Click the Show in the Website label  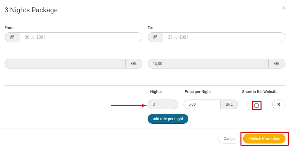pos(260,92)
